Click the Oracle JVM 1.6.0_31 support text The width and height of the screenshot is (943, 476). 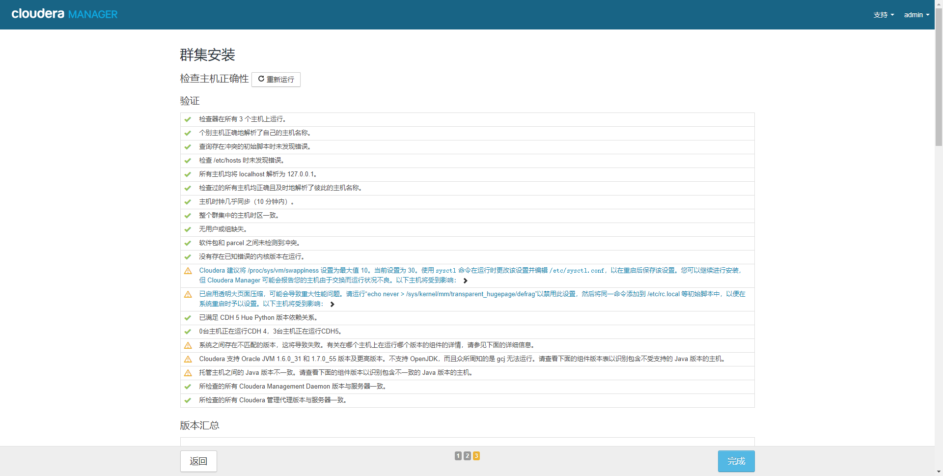coord(462,359)
